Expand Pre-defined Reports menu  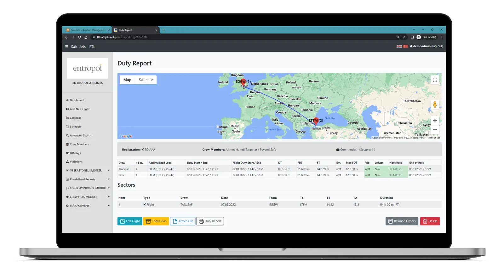point(88,179)
